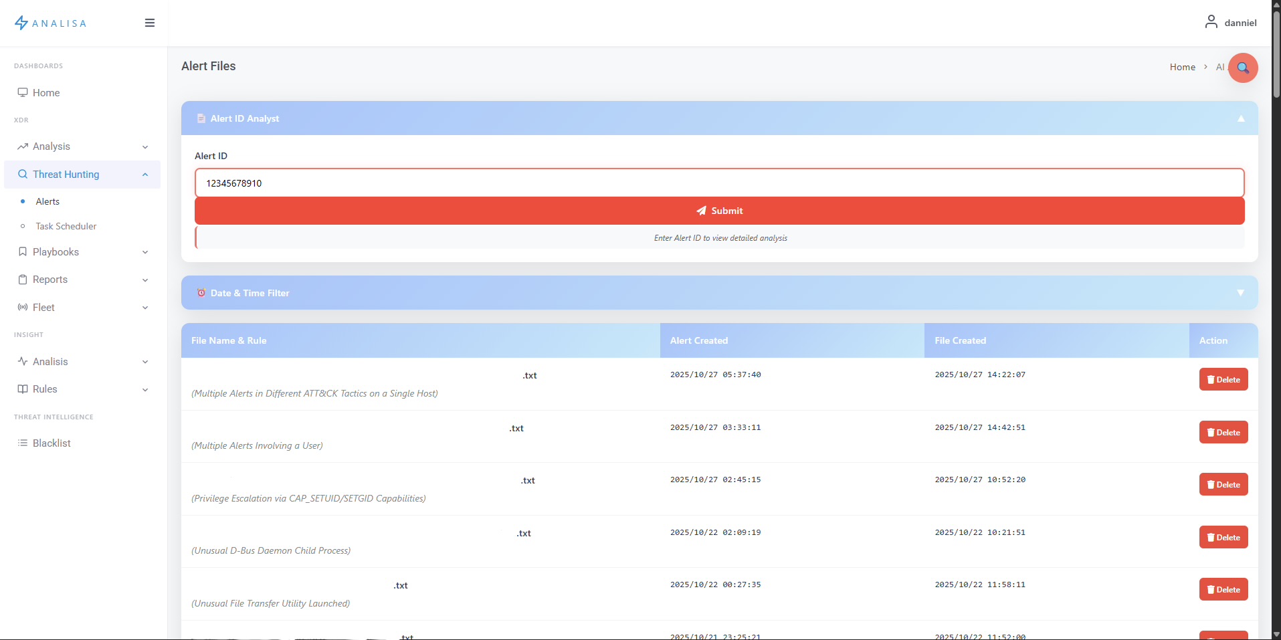This screenshot has height=640, width=1281.
Task: Delete the Unusual D-Bus Daemon Child Process entry
Action: [1223, 537]
